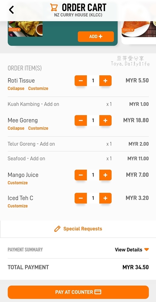This screenshot has height=302, width=156.
Task: Open Special Requests with pencil icon
Action: pos(78,229)
